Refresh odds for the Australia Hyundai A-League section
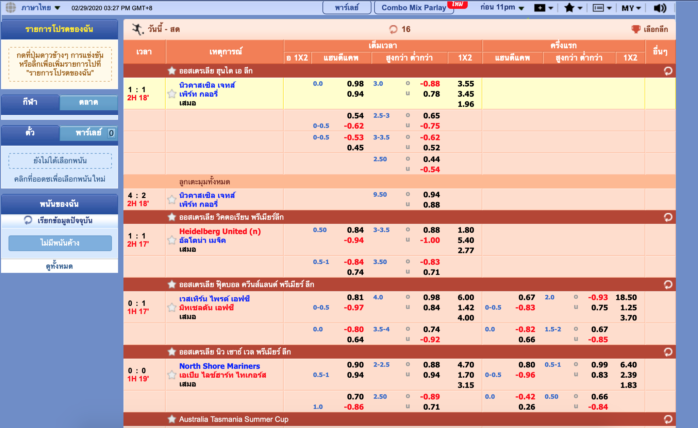 tap(669, 70)
